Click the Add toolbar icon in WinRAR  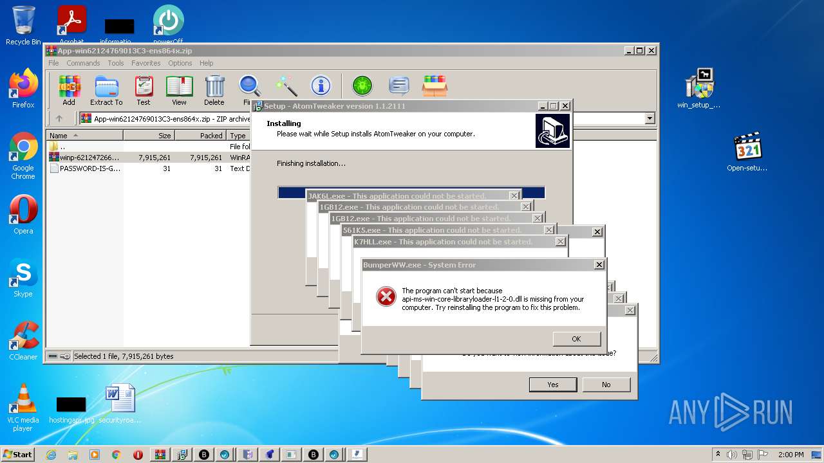69,90
